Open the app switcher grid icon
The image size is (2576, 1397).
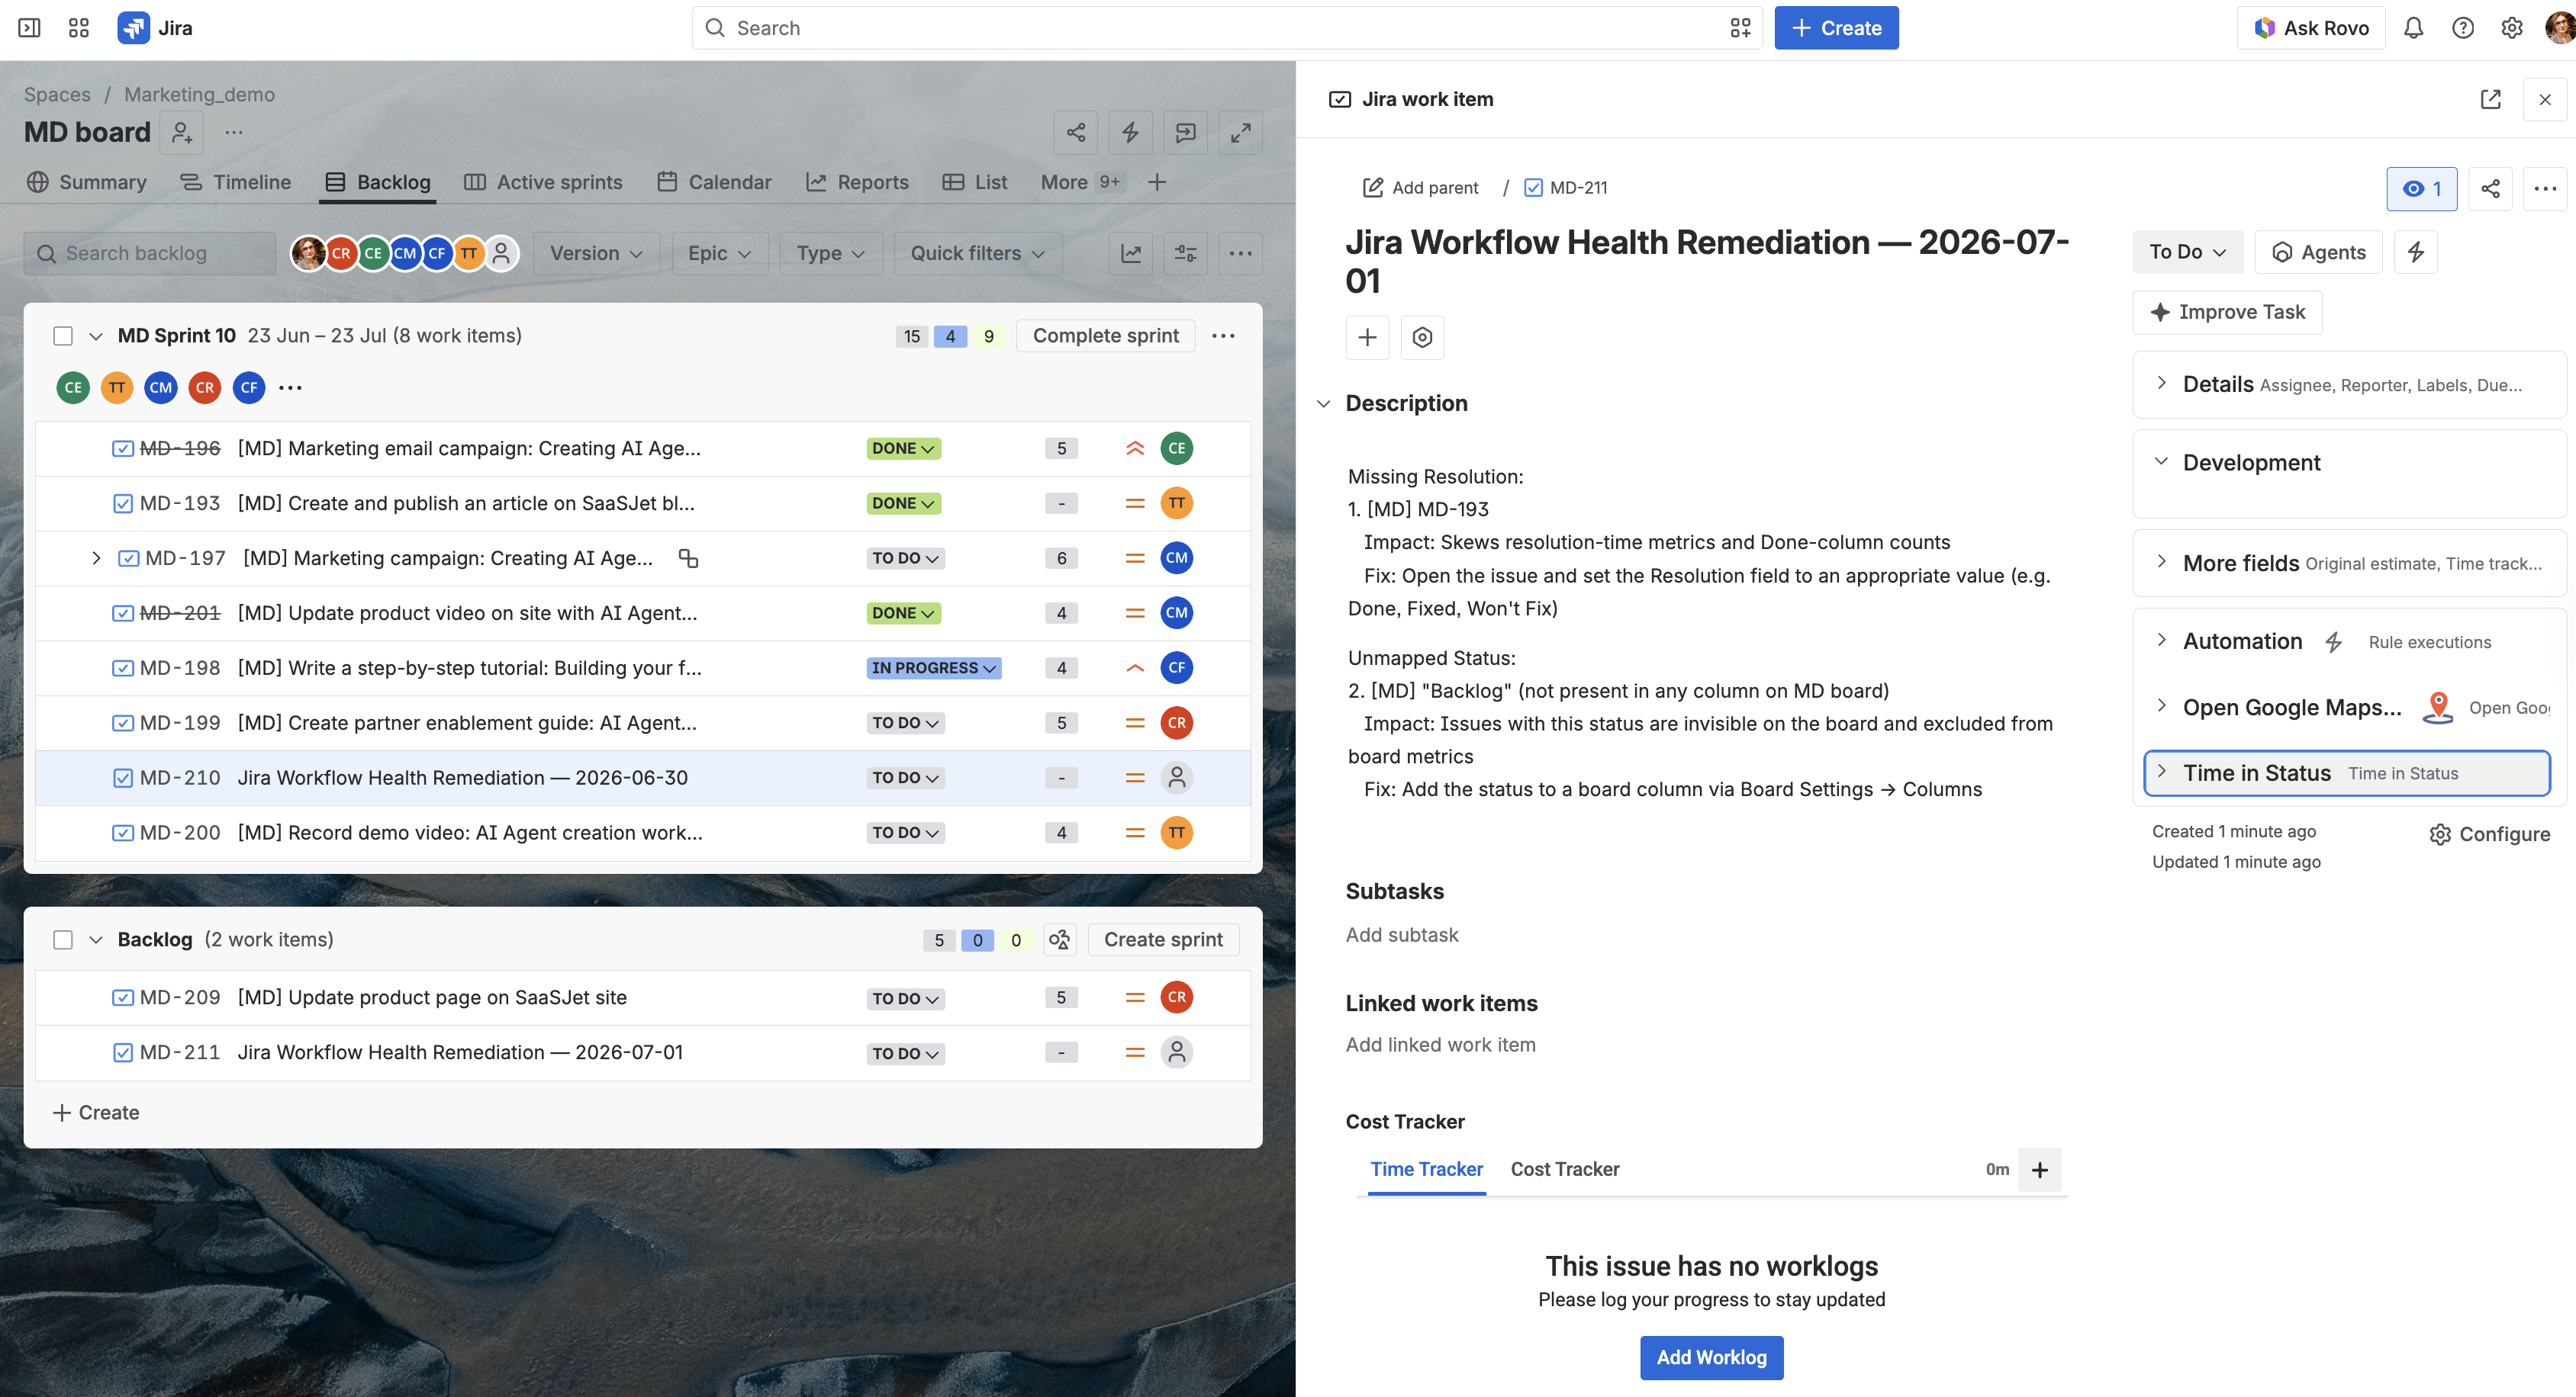click(79, 28)
